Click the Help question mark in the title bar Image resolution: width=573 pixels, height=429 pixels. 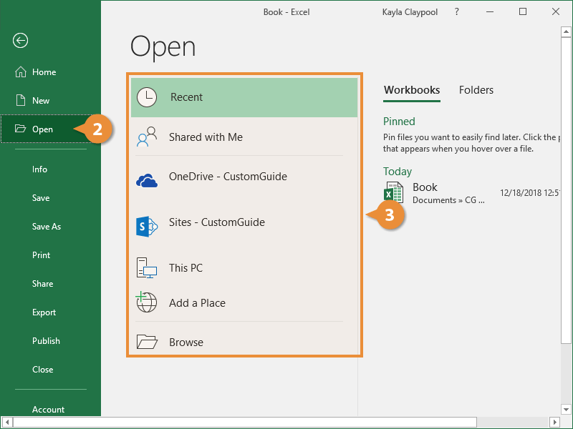456,11
